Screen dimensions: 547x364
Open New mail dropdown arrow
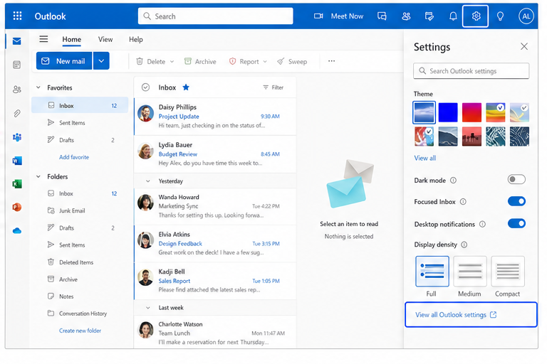[x=101, y=61]
